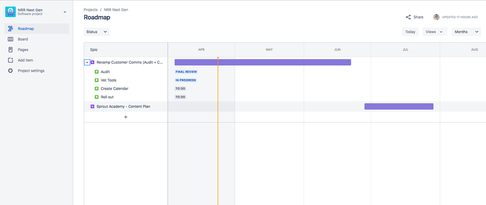This screenshot has height=205, width=486.
Task: Click the Add item plus-page icon
Action: coord(10,60)
